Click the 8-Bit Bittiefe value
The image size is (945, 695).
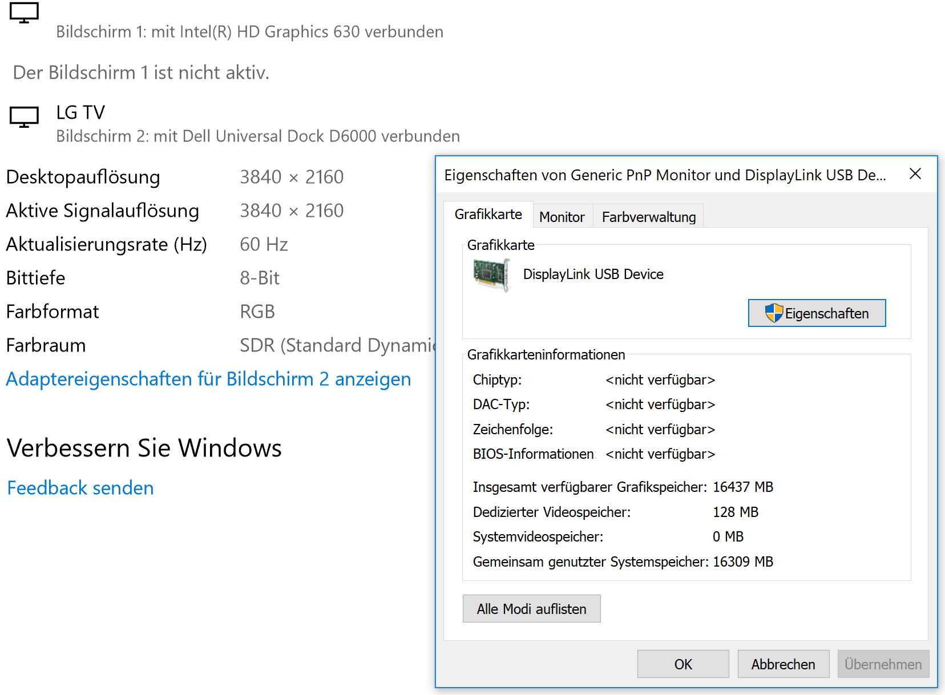coord(260,278)
